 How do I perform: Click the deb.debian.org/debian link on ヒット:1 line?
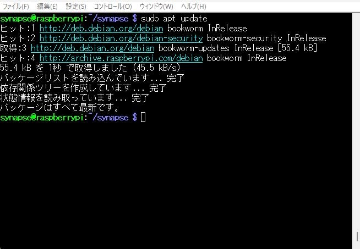[101, 29]
